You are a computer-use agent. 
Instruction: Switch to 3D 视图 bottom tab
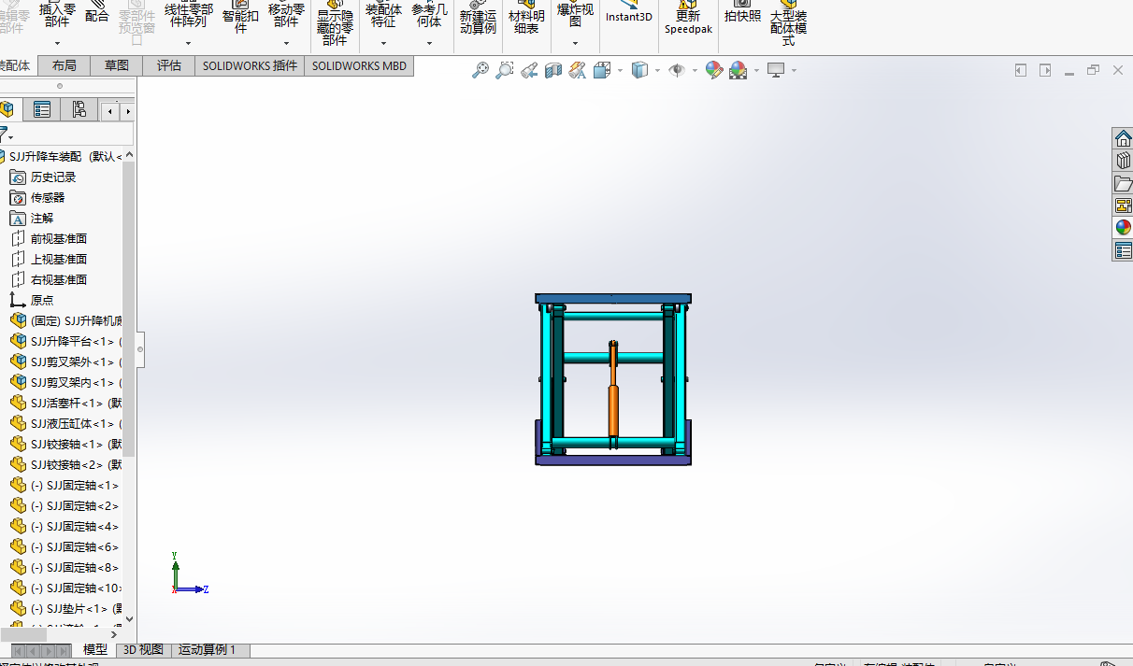pos(144,650)
